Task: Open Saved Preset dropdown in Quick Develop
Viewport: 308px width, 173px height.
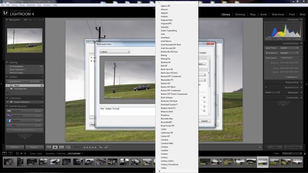Action: [x=289, y=48]
